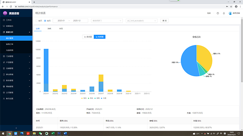Switch to the 消耗 tab
243x136 pixels.
click(x=49, y=29)
